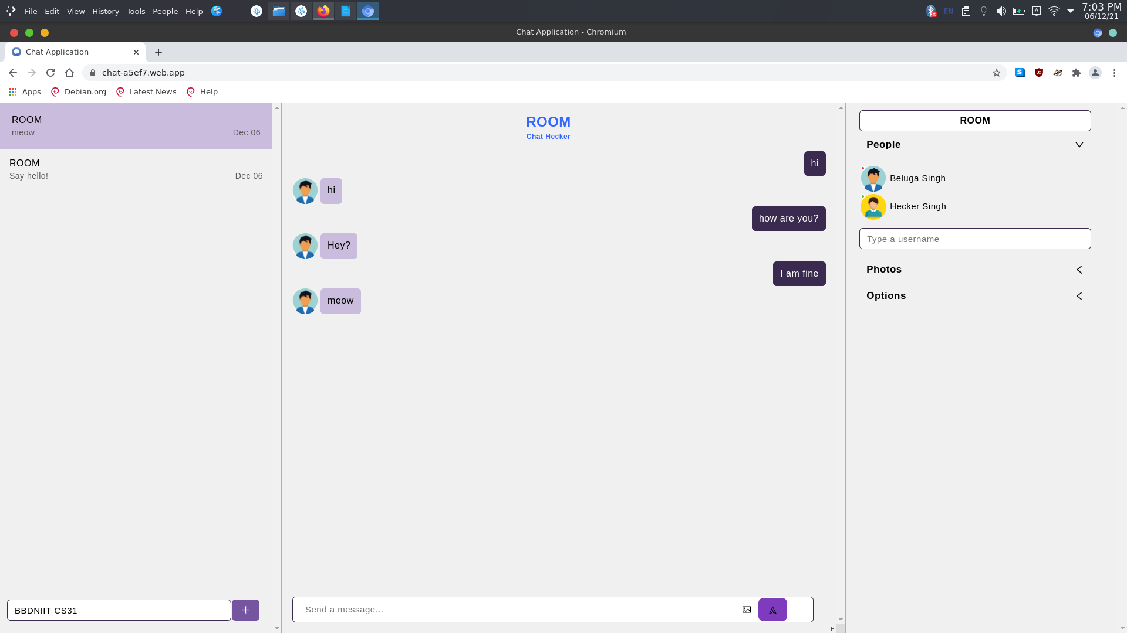Collapse the People section
The height and width of the screenshot is (633, 1127).
coord(1079,145)
